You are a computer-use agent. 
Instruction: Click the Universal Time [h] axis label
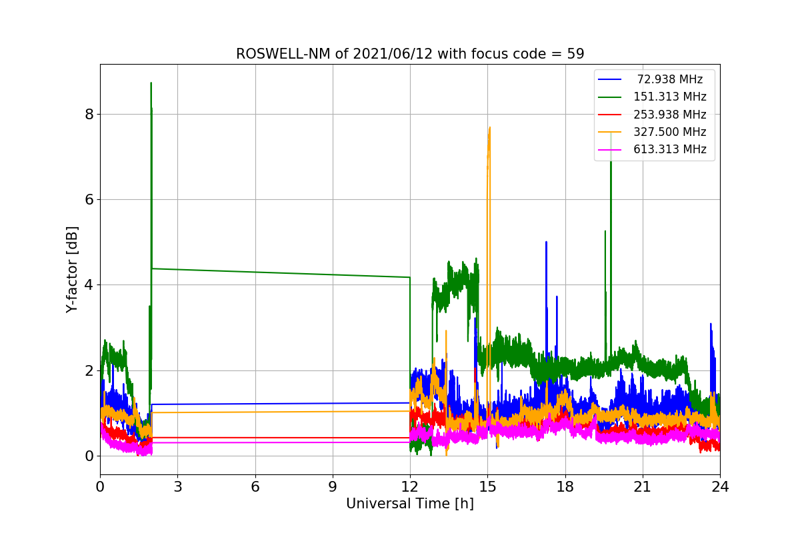[x=410, y=504]
